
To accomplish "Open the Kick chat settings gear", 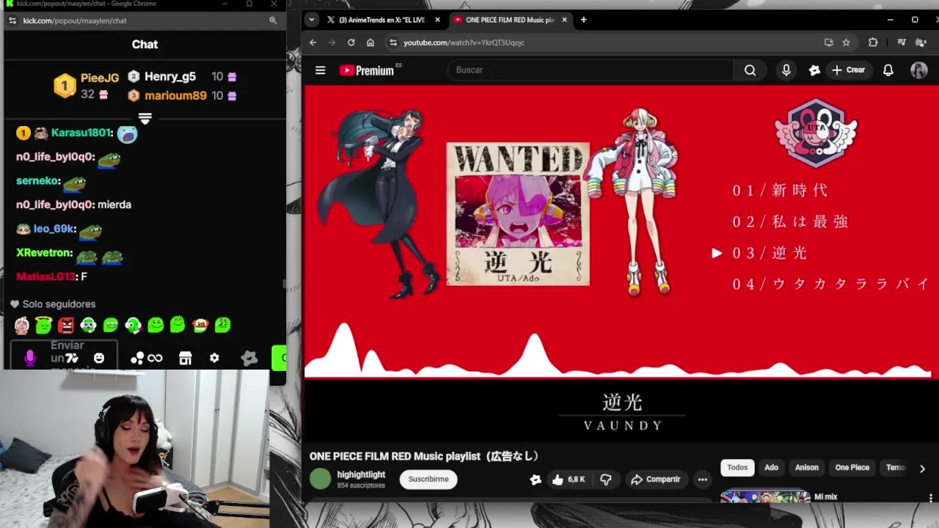I will click(214, 358).
